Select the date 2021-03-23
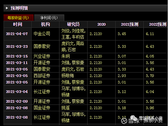 pyautogui.click(x=17, y=47)
